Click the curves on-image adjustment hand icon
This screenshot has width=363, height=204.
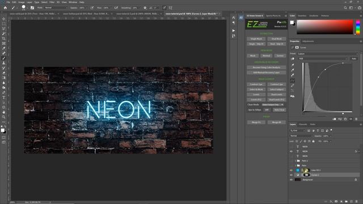293,59
